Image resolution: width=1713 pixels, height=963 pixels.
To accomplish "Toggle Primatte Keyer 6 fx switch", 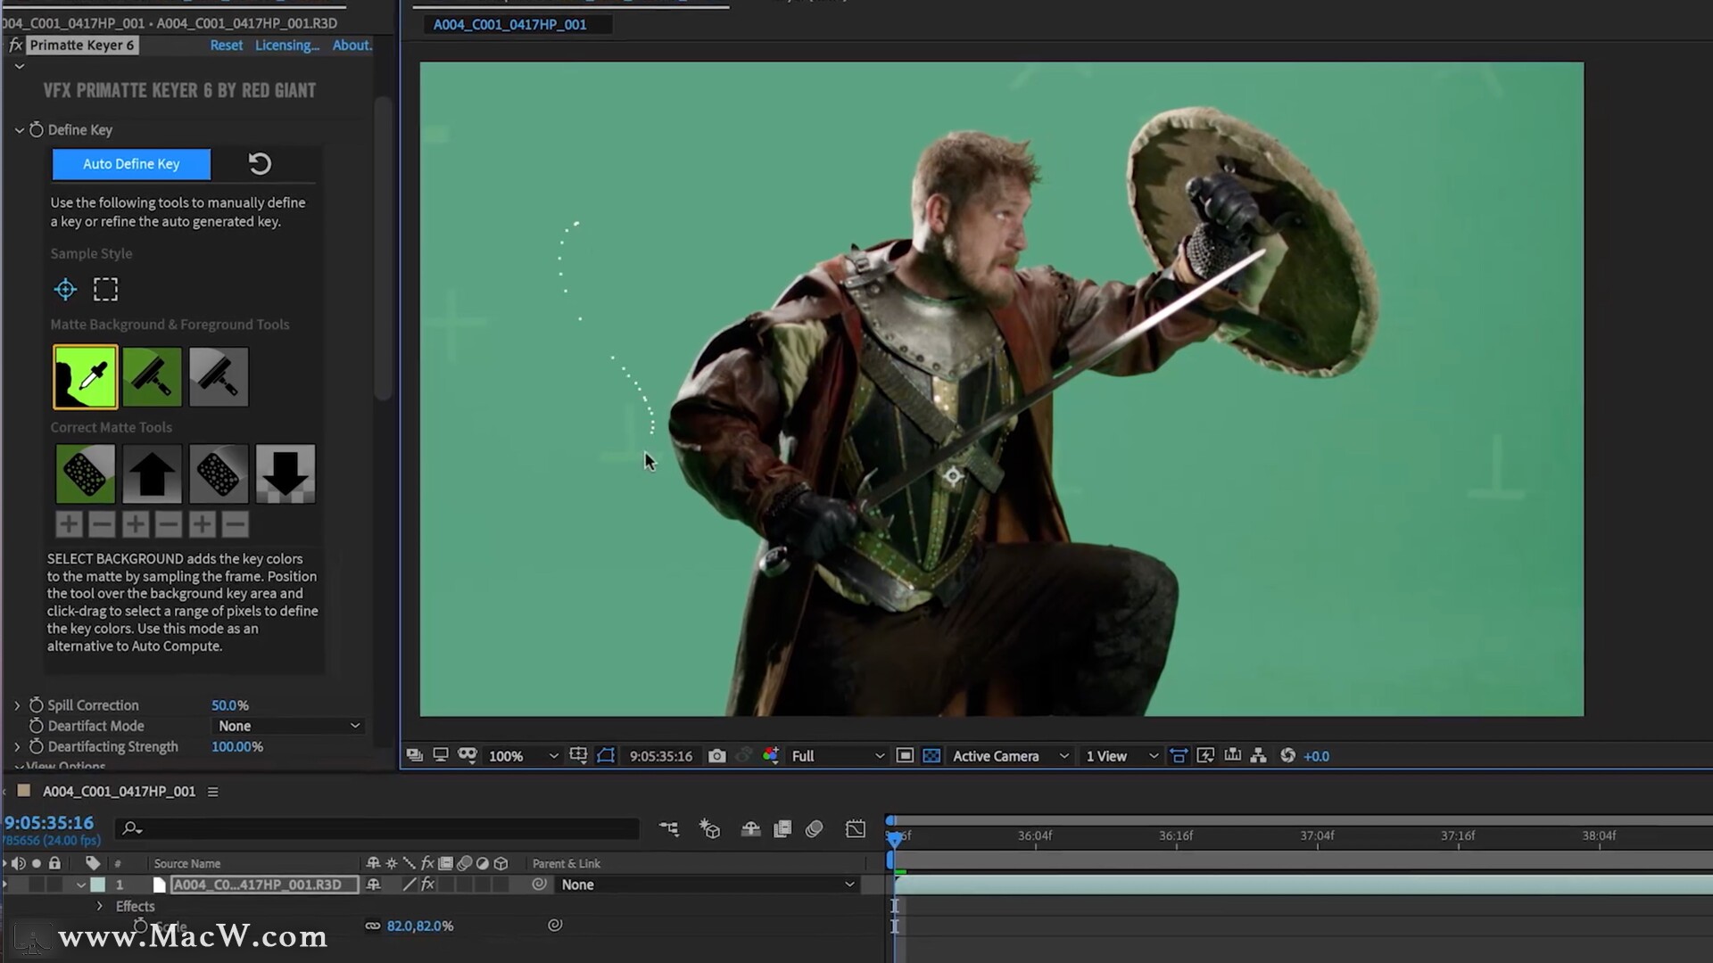I will pos(15,45).
